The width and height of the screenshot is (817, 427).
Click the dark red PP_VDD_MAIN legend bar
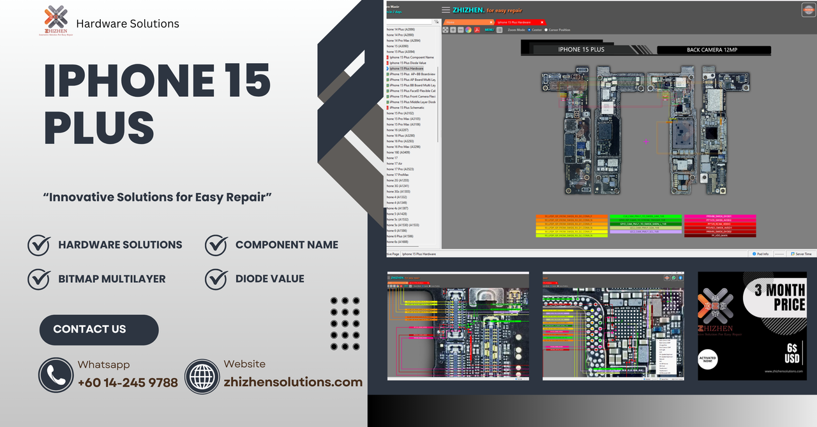coord(720,235)
